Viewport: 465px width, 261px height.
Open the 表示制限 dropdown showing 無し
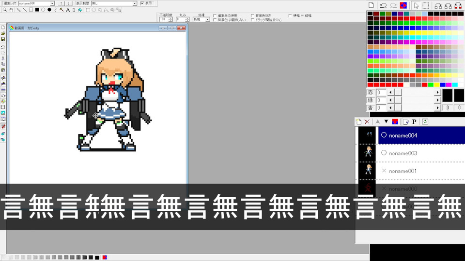tap(135, 3)
